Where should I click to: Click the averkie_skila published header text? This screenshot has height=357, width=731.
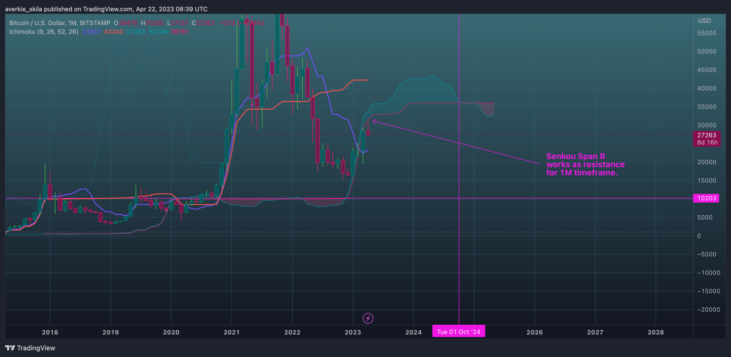[x=106, y=9]
